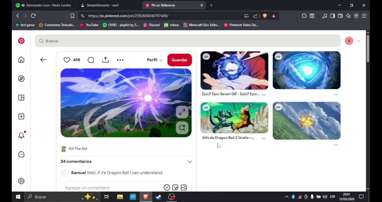Switch to StreamElements naz0 tab
382x202 pixels.
pos(103,5)
